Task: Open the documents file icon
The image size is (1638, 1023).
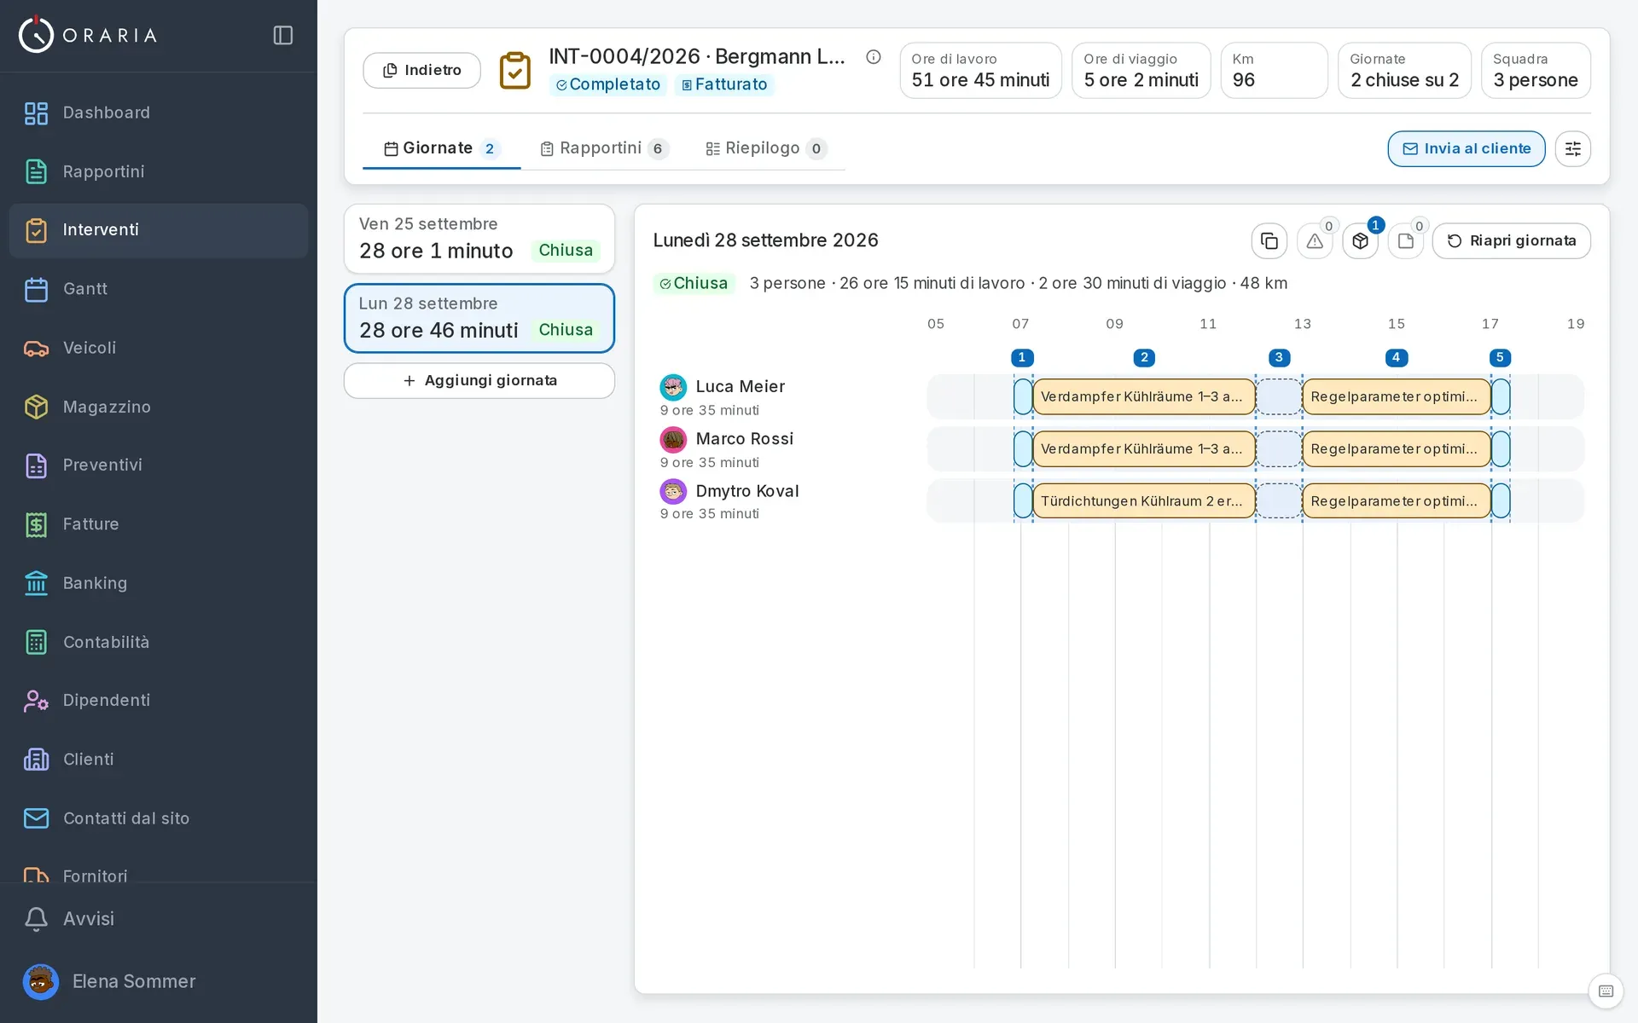Action: coord(1405,240)
